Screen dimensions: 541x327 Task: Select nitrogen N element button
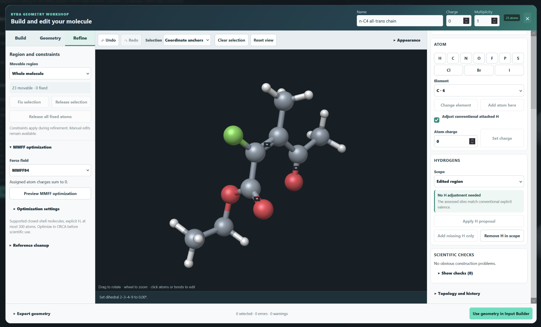466,58
